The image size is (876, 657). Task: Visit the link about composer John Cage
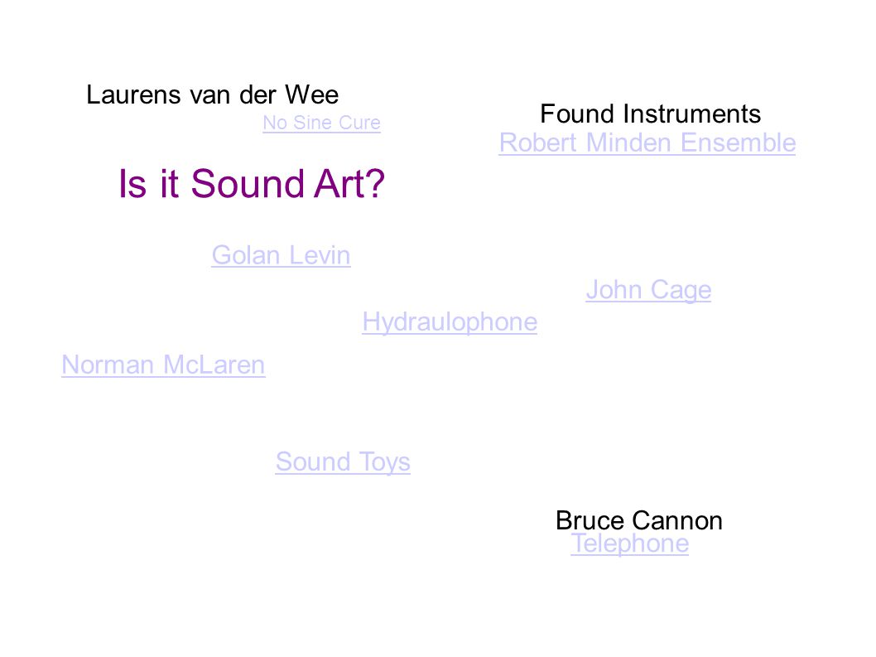click(x=648, y=291)
